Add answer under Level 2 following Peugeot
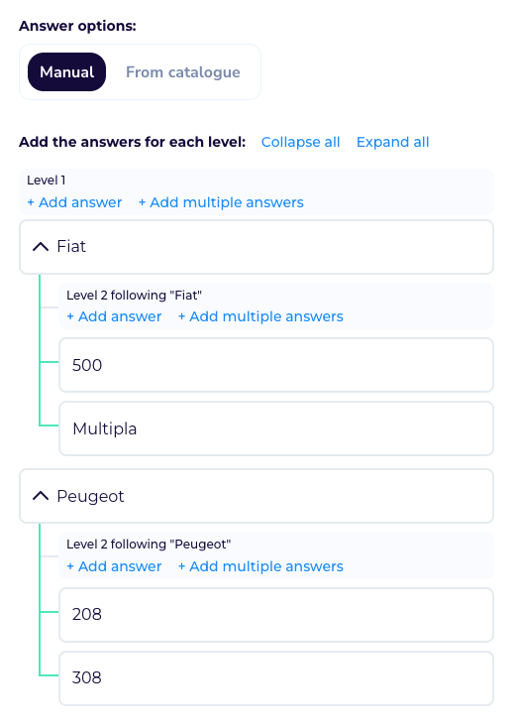 [114, 566]
